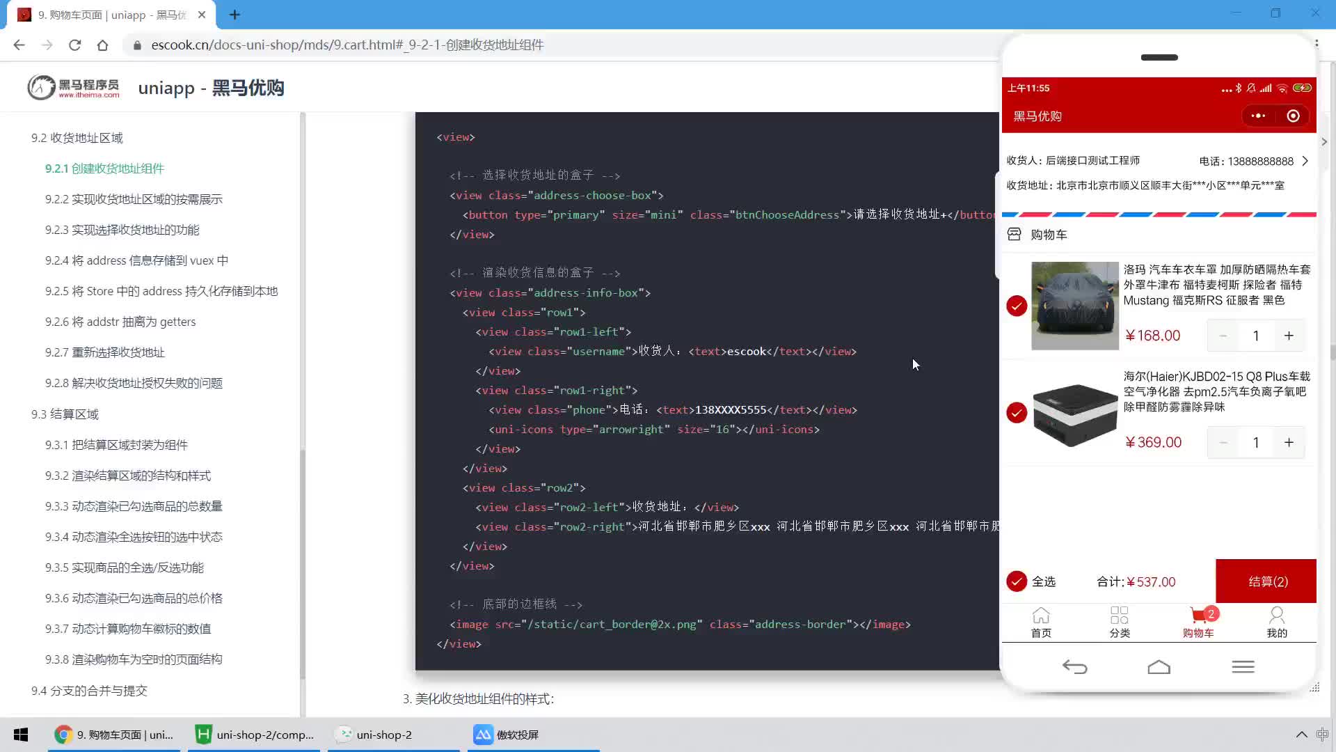Open 9.2.5 Store address 持久化存储
Viewport: 1336px width, 752px height.
[x=161, y=291]
